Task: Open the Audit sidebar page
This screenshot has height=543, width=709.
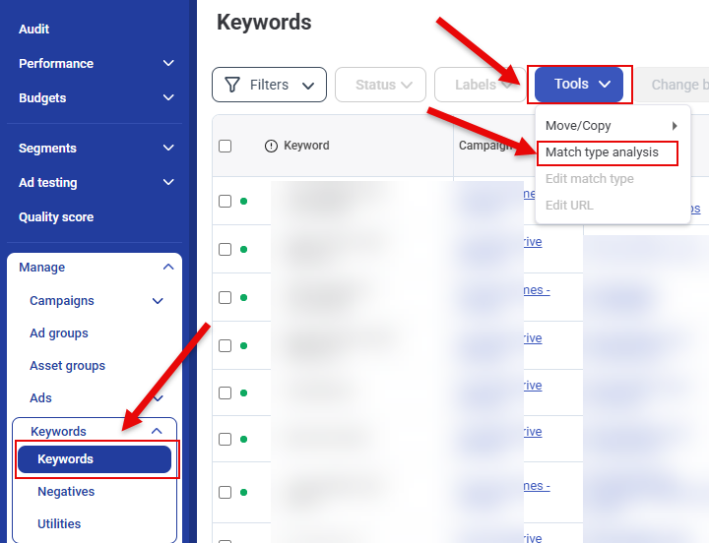Action: 34,30
